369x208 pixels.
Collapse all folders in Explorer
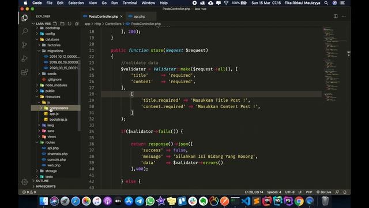77,24
